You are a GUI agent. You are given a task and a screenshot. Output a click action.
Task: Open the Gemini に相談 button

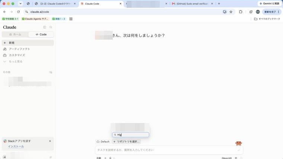pyautogui.click(x=270, y=4)
